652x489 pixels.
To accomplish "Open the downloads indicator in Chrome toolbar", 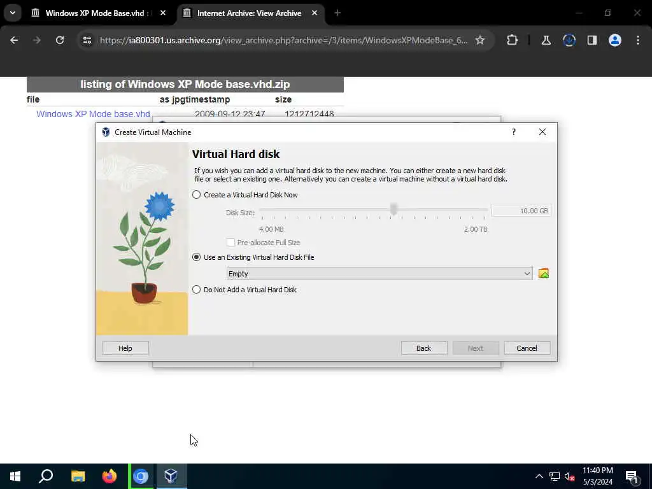I will pyautogui.click(x=569, y=40).
